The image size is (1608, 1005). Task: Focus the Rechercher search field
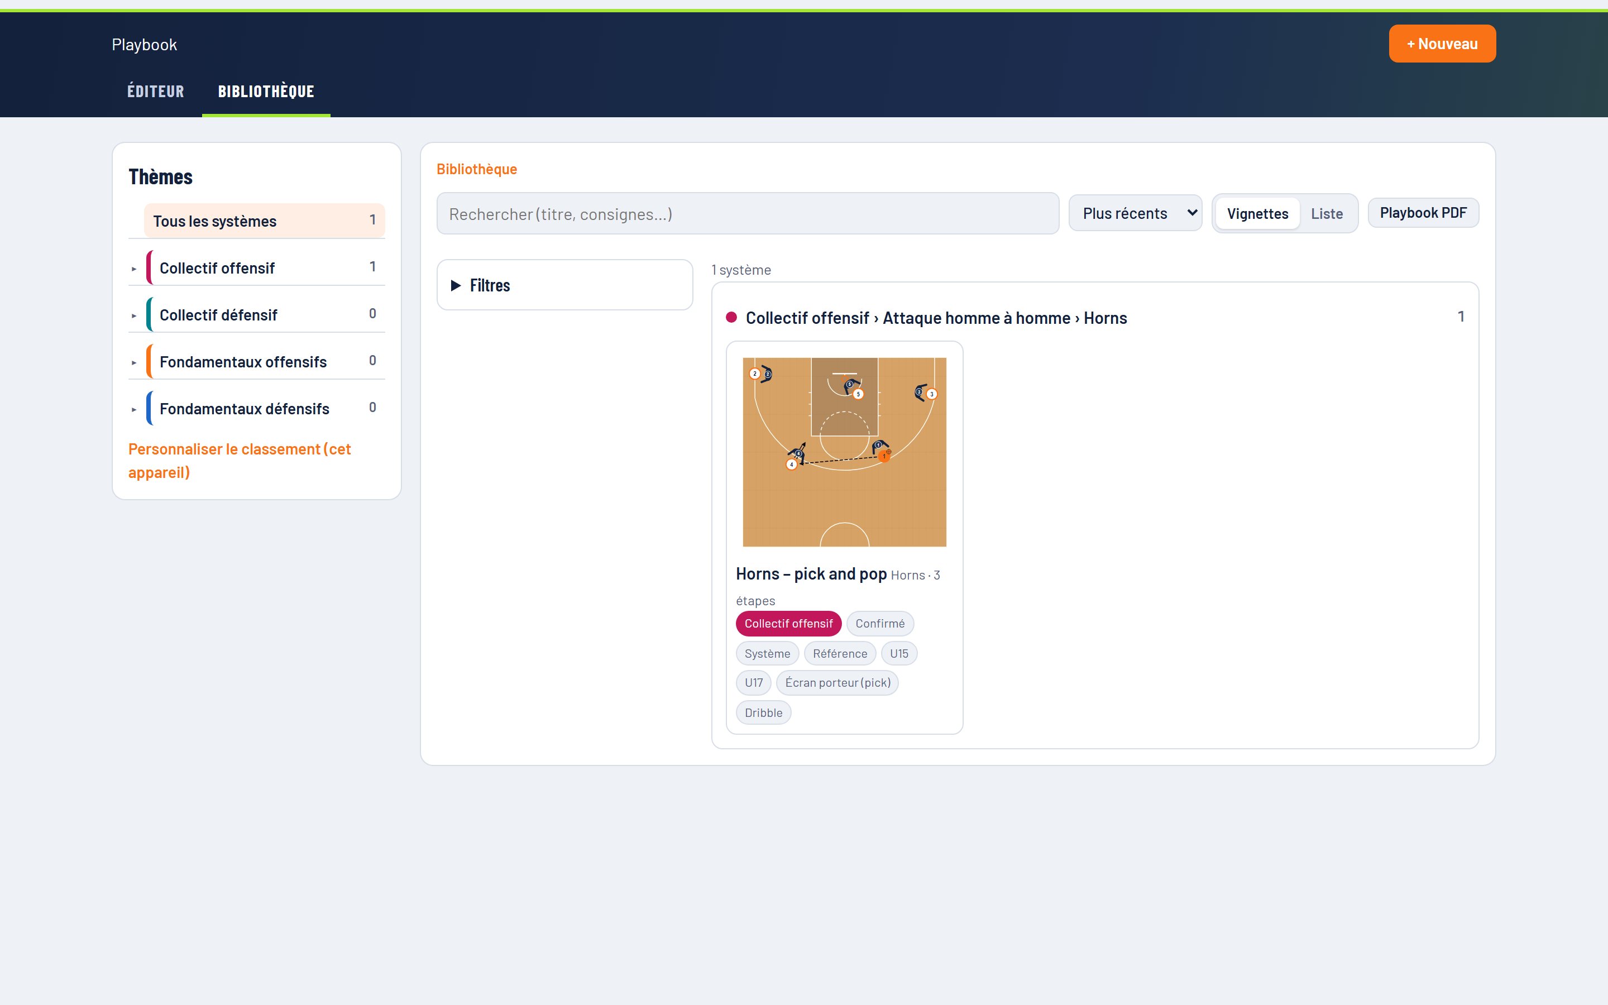pyautogui.click(x=748, y=214)
